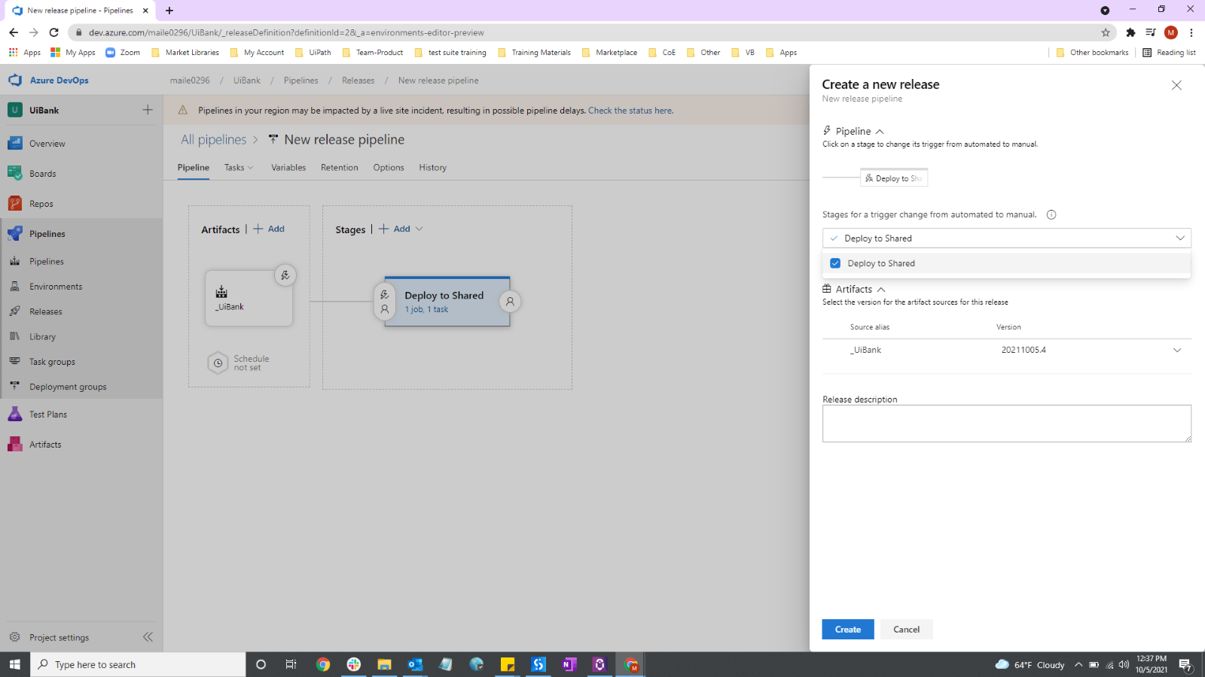
Task: Click the info icon beside trigger change label
Action: (x=1051, y=214)
